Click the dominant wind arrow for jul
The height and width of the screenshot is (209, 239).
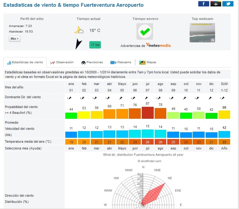click(x=146, y=98)
